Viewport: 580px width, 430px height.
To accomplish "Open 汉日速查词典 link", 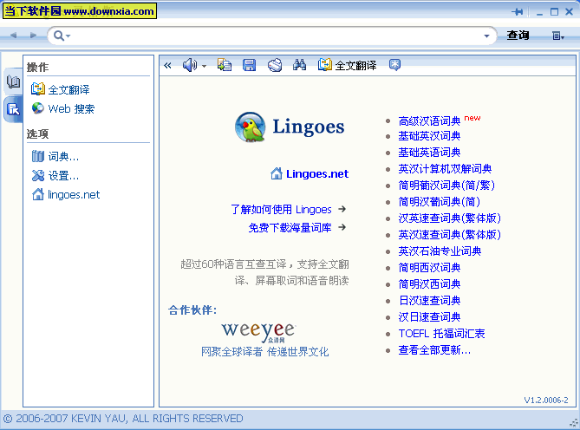I will click(429, 317).
